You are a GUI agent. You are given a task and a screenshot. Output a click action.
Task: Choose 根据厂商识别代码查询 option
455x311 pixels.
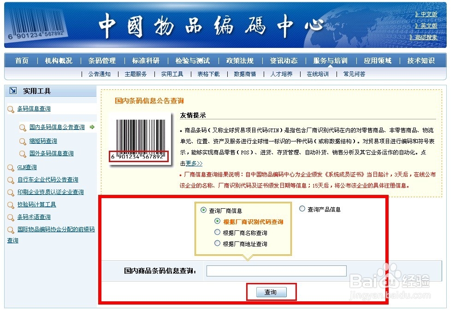coord(217,221)
